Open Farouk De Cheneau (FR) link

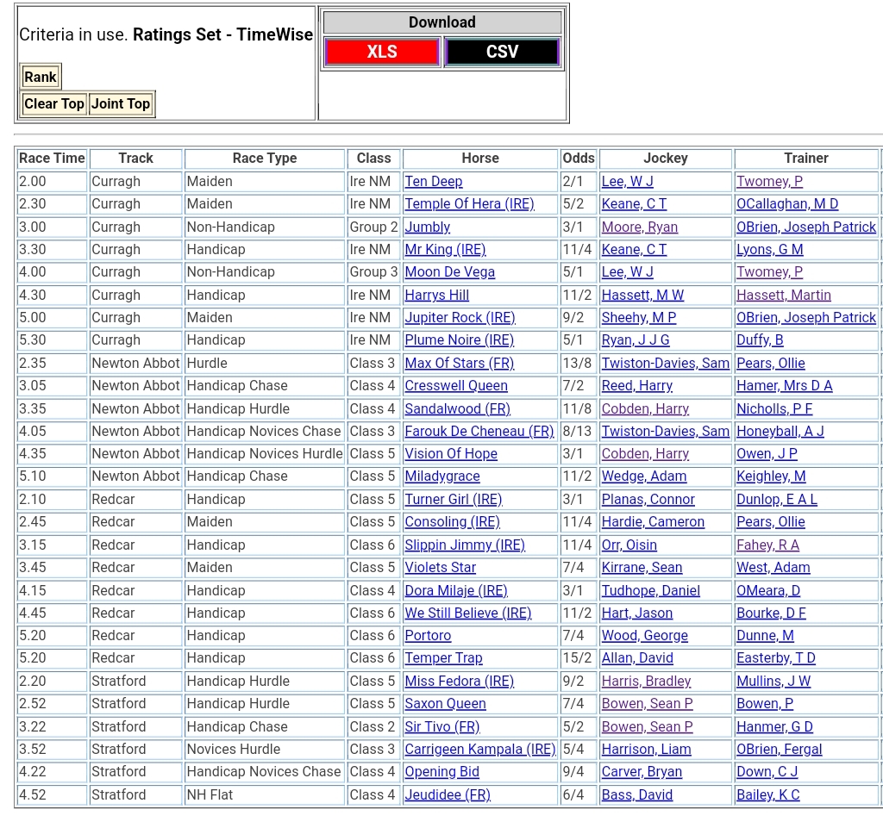pyautogui.click(x=479, y=432)
